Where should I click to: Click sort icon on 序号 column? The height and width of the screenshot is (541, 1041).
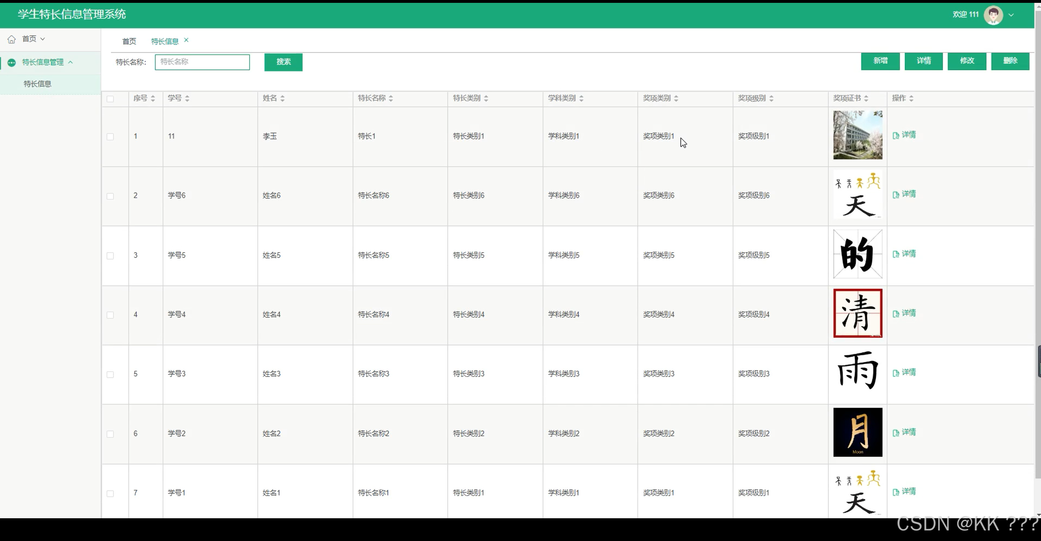pos(153,98)
